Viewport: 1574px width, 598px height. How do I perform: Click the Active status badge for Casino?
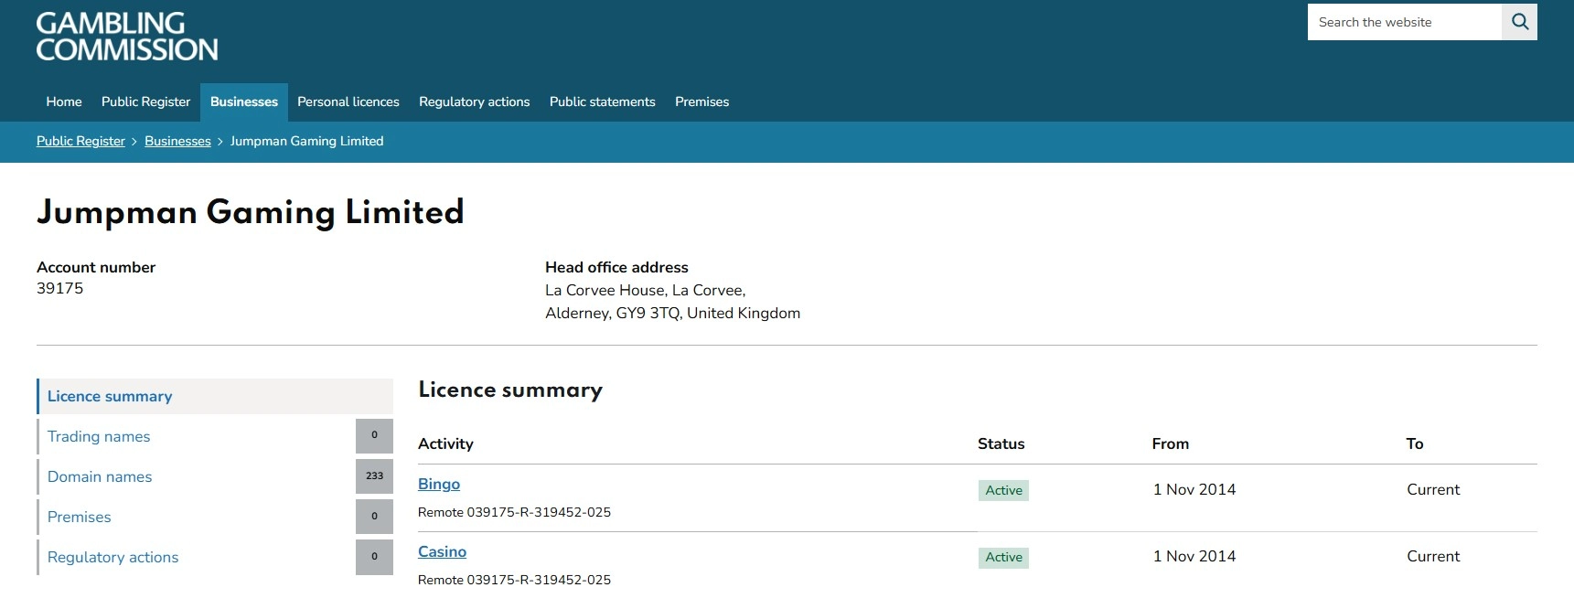coord(1003,557)
